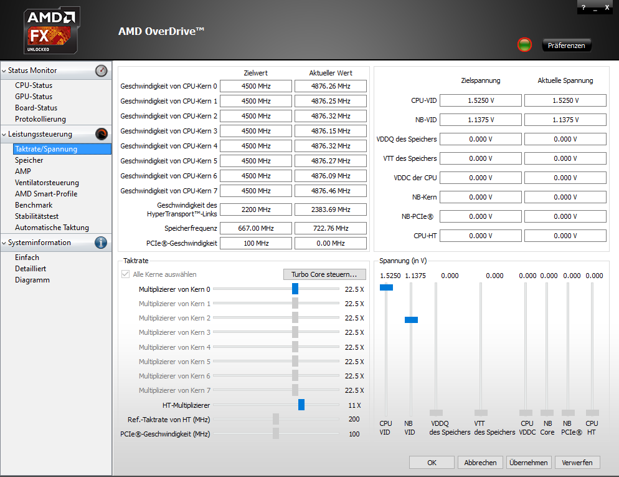Viewport: 619px width, 477px height.
Task: Open Automatische Taktung page
Action: 52,228
